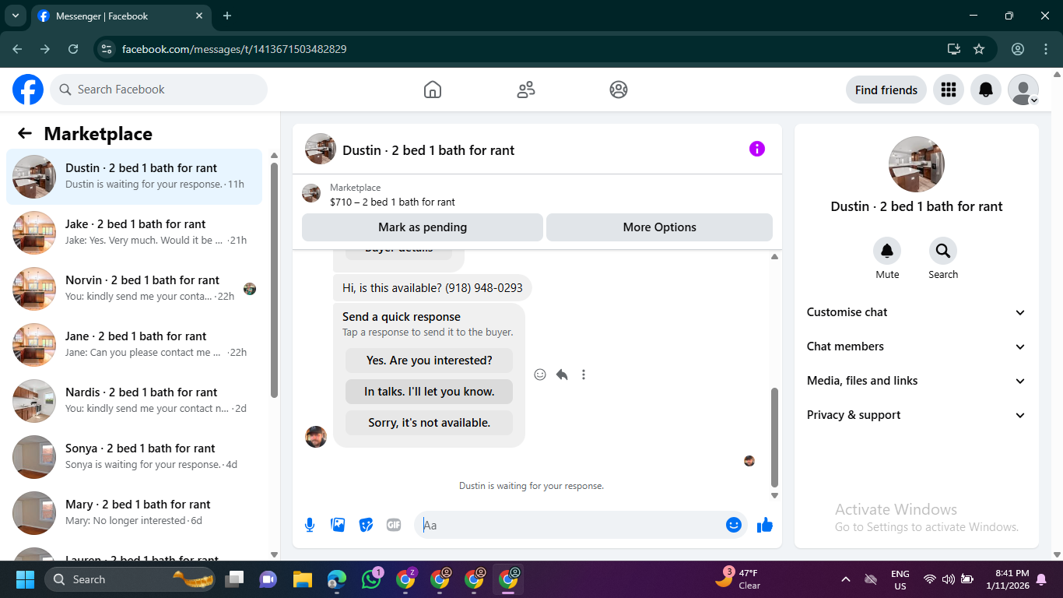This screenshot has height=598, width=1063.
Task: Open WhatsApp from the taskbar
Action: pyautogui.click(x=371, y=579)
